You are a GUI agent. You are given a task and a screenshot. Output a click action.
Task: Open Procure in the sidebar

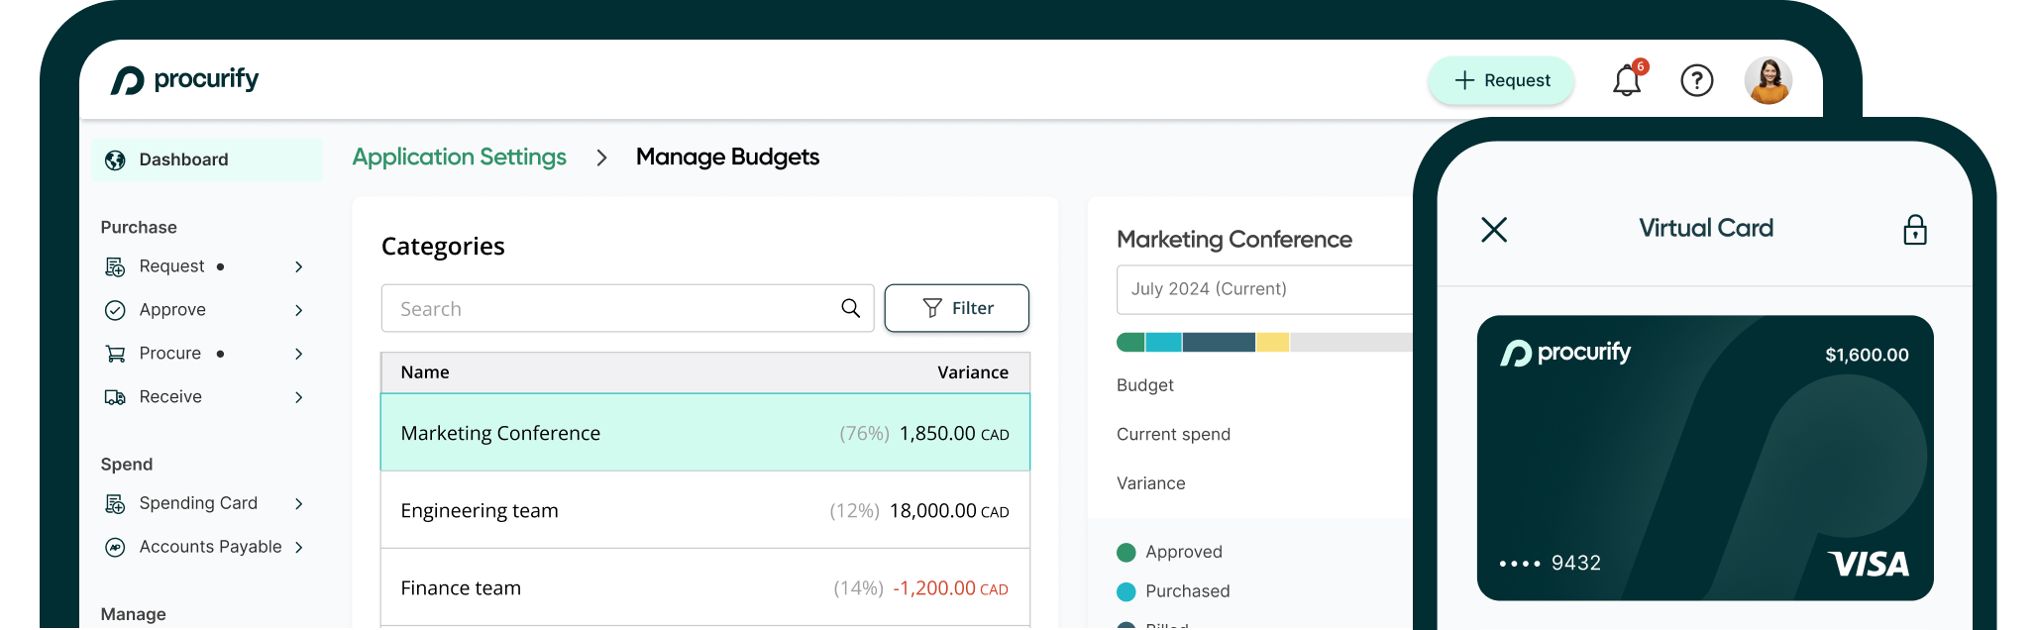tap(170, 354)
